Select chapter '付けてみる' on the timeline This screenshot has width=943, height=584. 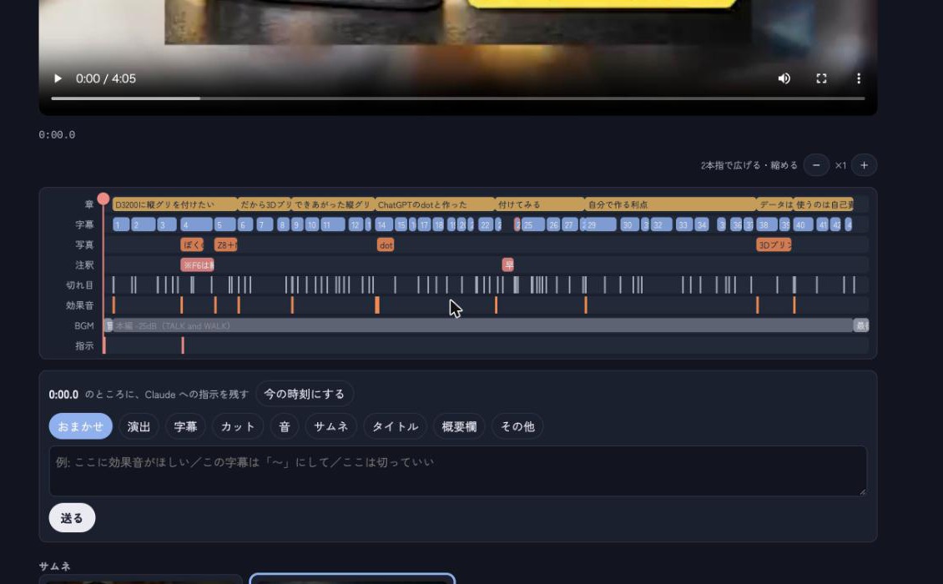coord(540,204)
